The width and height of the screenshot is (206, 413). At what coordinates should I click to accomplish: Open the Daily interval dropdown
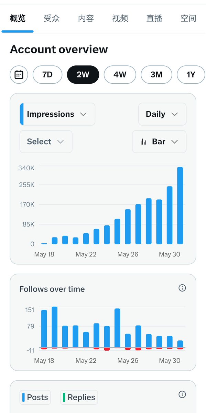[x=162, y=114]
